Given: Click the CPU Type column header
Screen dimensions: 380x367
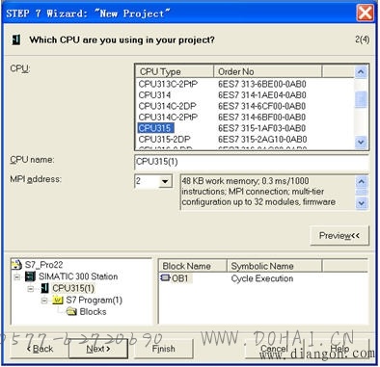Looking at the screenshot, I should click(175, 71).
